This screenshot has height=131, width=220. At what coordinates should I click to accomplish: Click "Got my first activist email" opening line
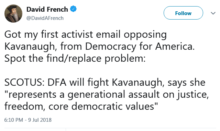[x=63, y=34]
